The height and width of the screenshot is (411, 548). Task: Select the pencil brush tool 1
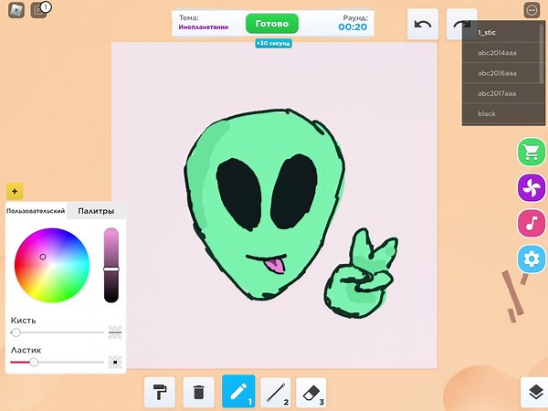coord(238,392)
